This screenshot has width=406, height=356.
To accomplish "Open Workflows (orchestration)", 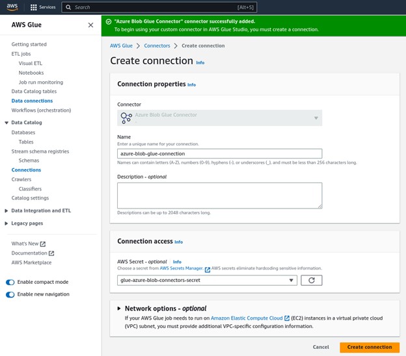I will coord(41,110).
